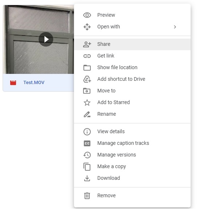Open View details
This screenshot has height=214, width=199.
coord(132,132)
